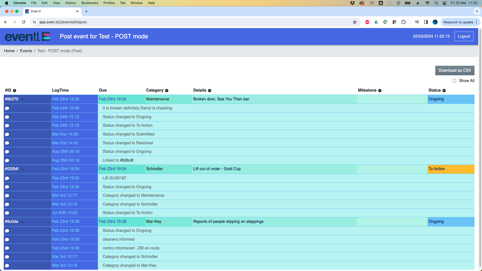Click the LogTime column header
The height and width of the screenshot is (271, 482).
[x=60, y=90]
